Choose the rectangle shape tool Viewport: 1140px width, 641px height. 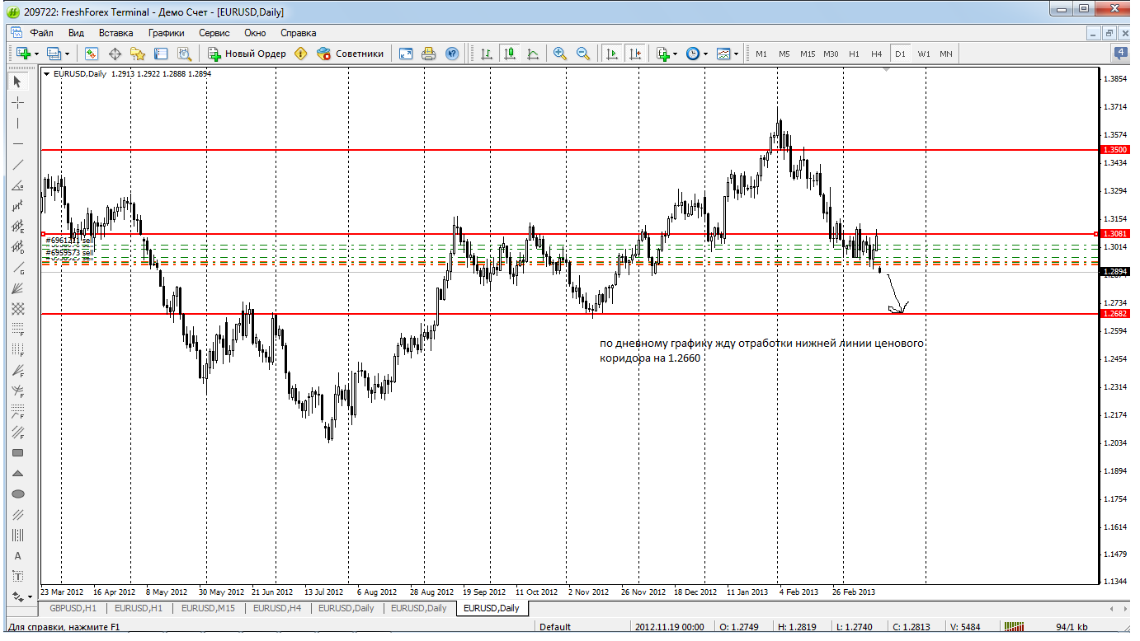[17, 452]
